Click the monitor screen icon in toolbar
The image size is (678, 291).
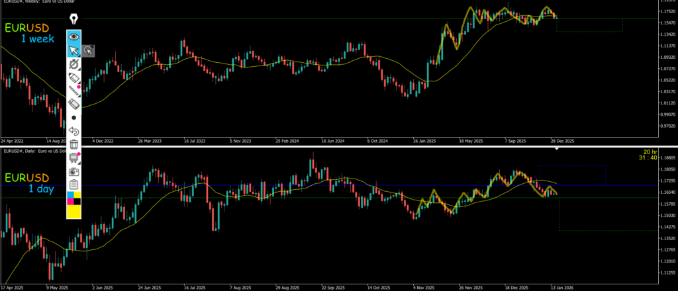click(73, 157)
